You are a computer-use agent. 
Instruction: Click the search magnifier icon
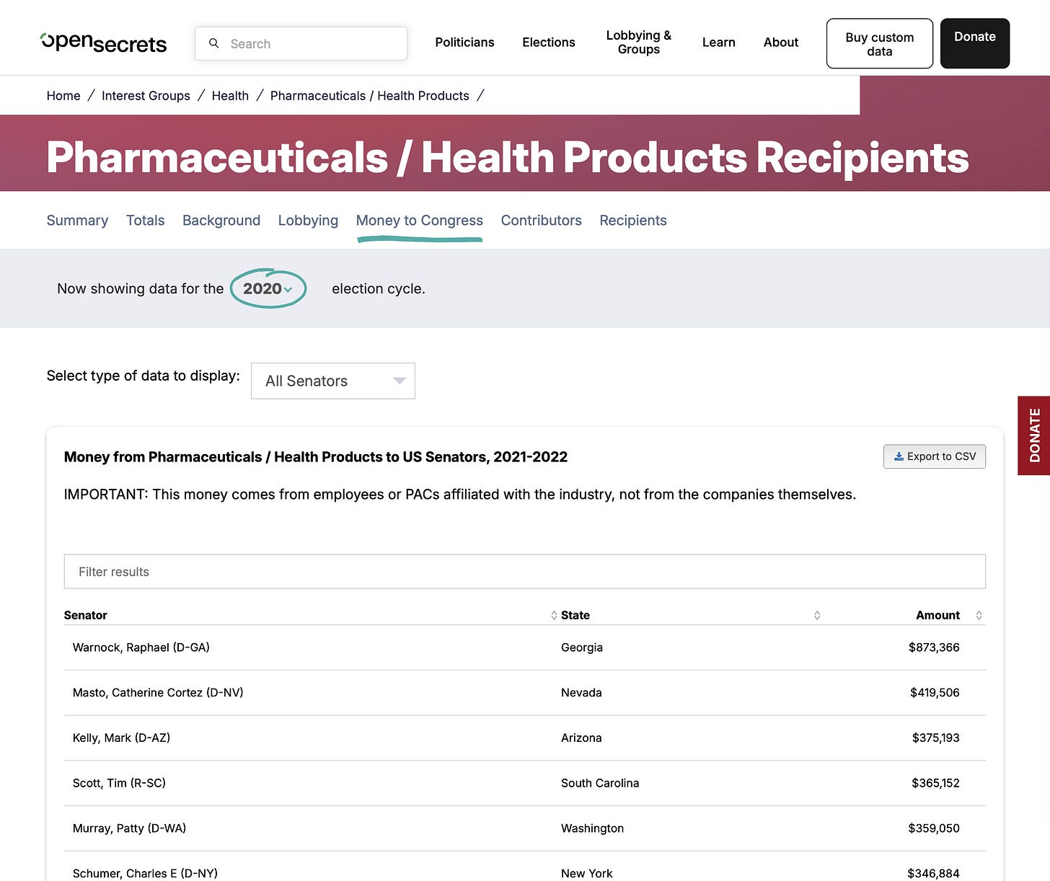point(214,43)
